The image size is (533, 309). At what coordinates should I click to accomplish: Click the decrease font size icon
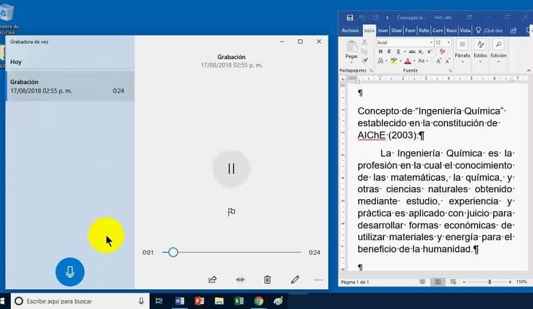click(448, 61)
